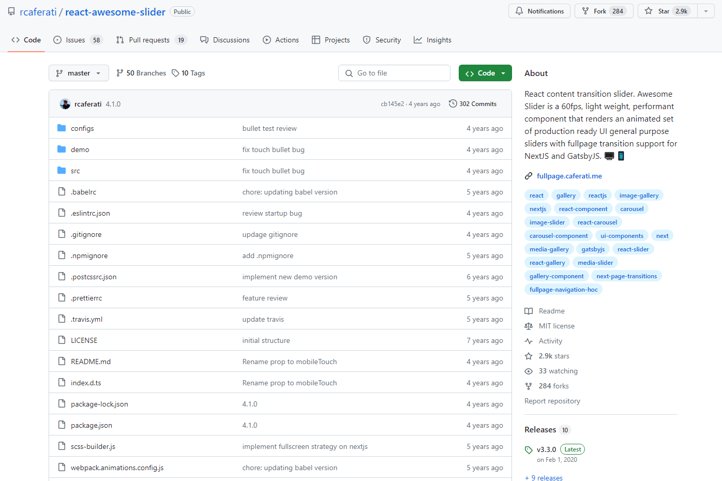Screen dimensions: 722x481
Task: Open the fullpage.caferati.me link icon
Action: [x=528, y=176]
